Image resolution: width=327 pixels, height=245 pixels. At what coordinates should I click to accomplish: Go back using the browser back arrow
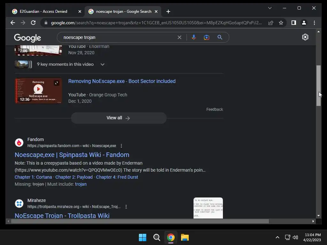[13, 23]
